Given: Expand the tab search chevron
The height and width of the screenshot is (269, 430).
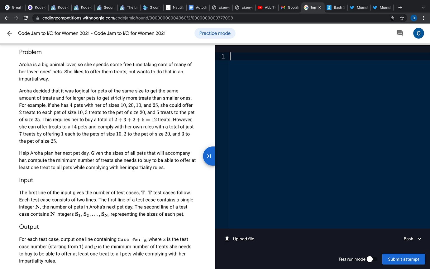Looking at the screenshot, I should tap(423, 7).
